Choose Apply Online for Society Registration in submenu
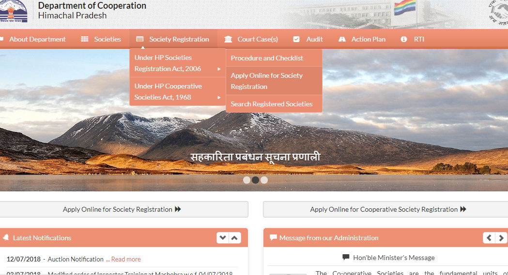508x275 pixels. (274, 81)
